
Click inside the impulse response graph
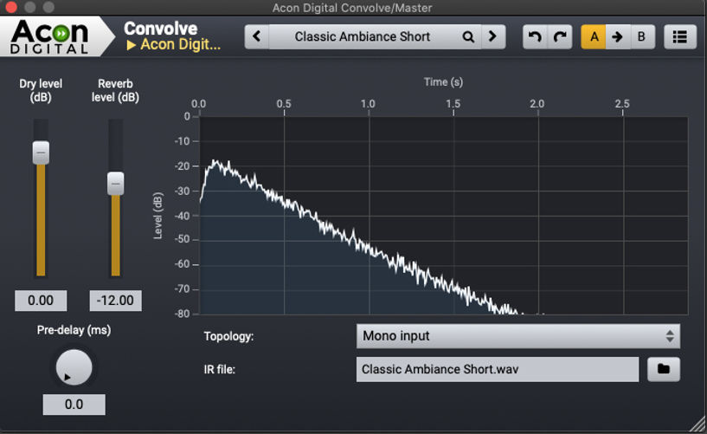pos(444,216)
